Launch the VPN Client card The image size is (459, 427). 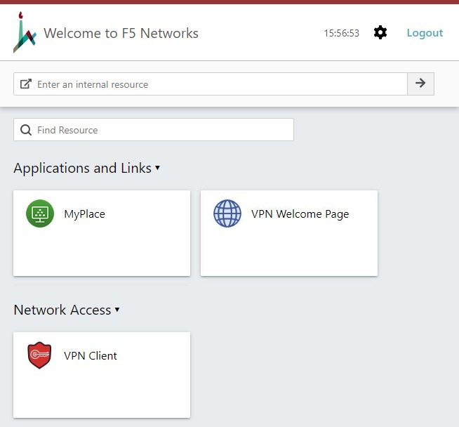[x=102, y=375]
